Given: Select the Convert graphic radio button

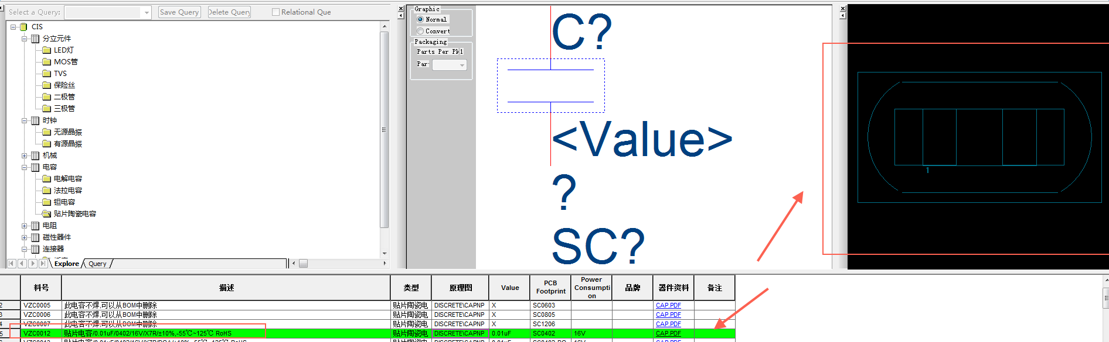Looking at the screenshot, I should pyautogui.click(x=420, y=31).
